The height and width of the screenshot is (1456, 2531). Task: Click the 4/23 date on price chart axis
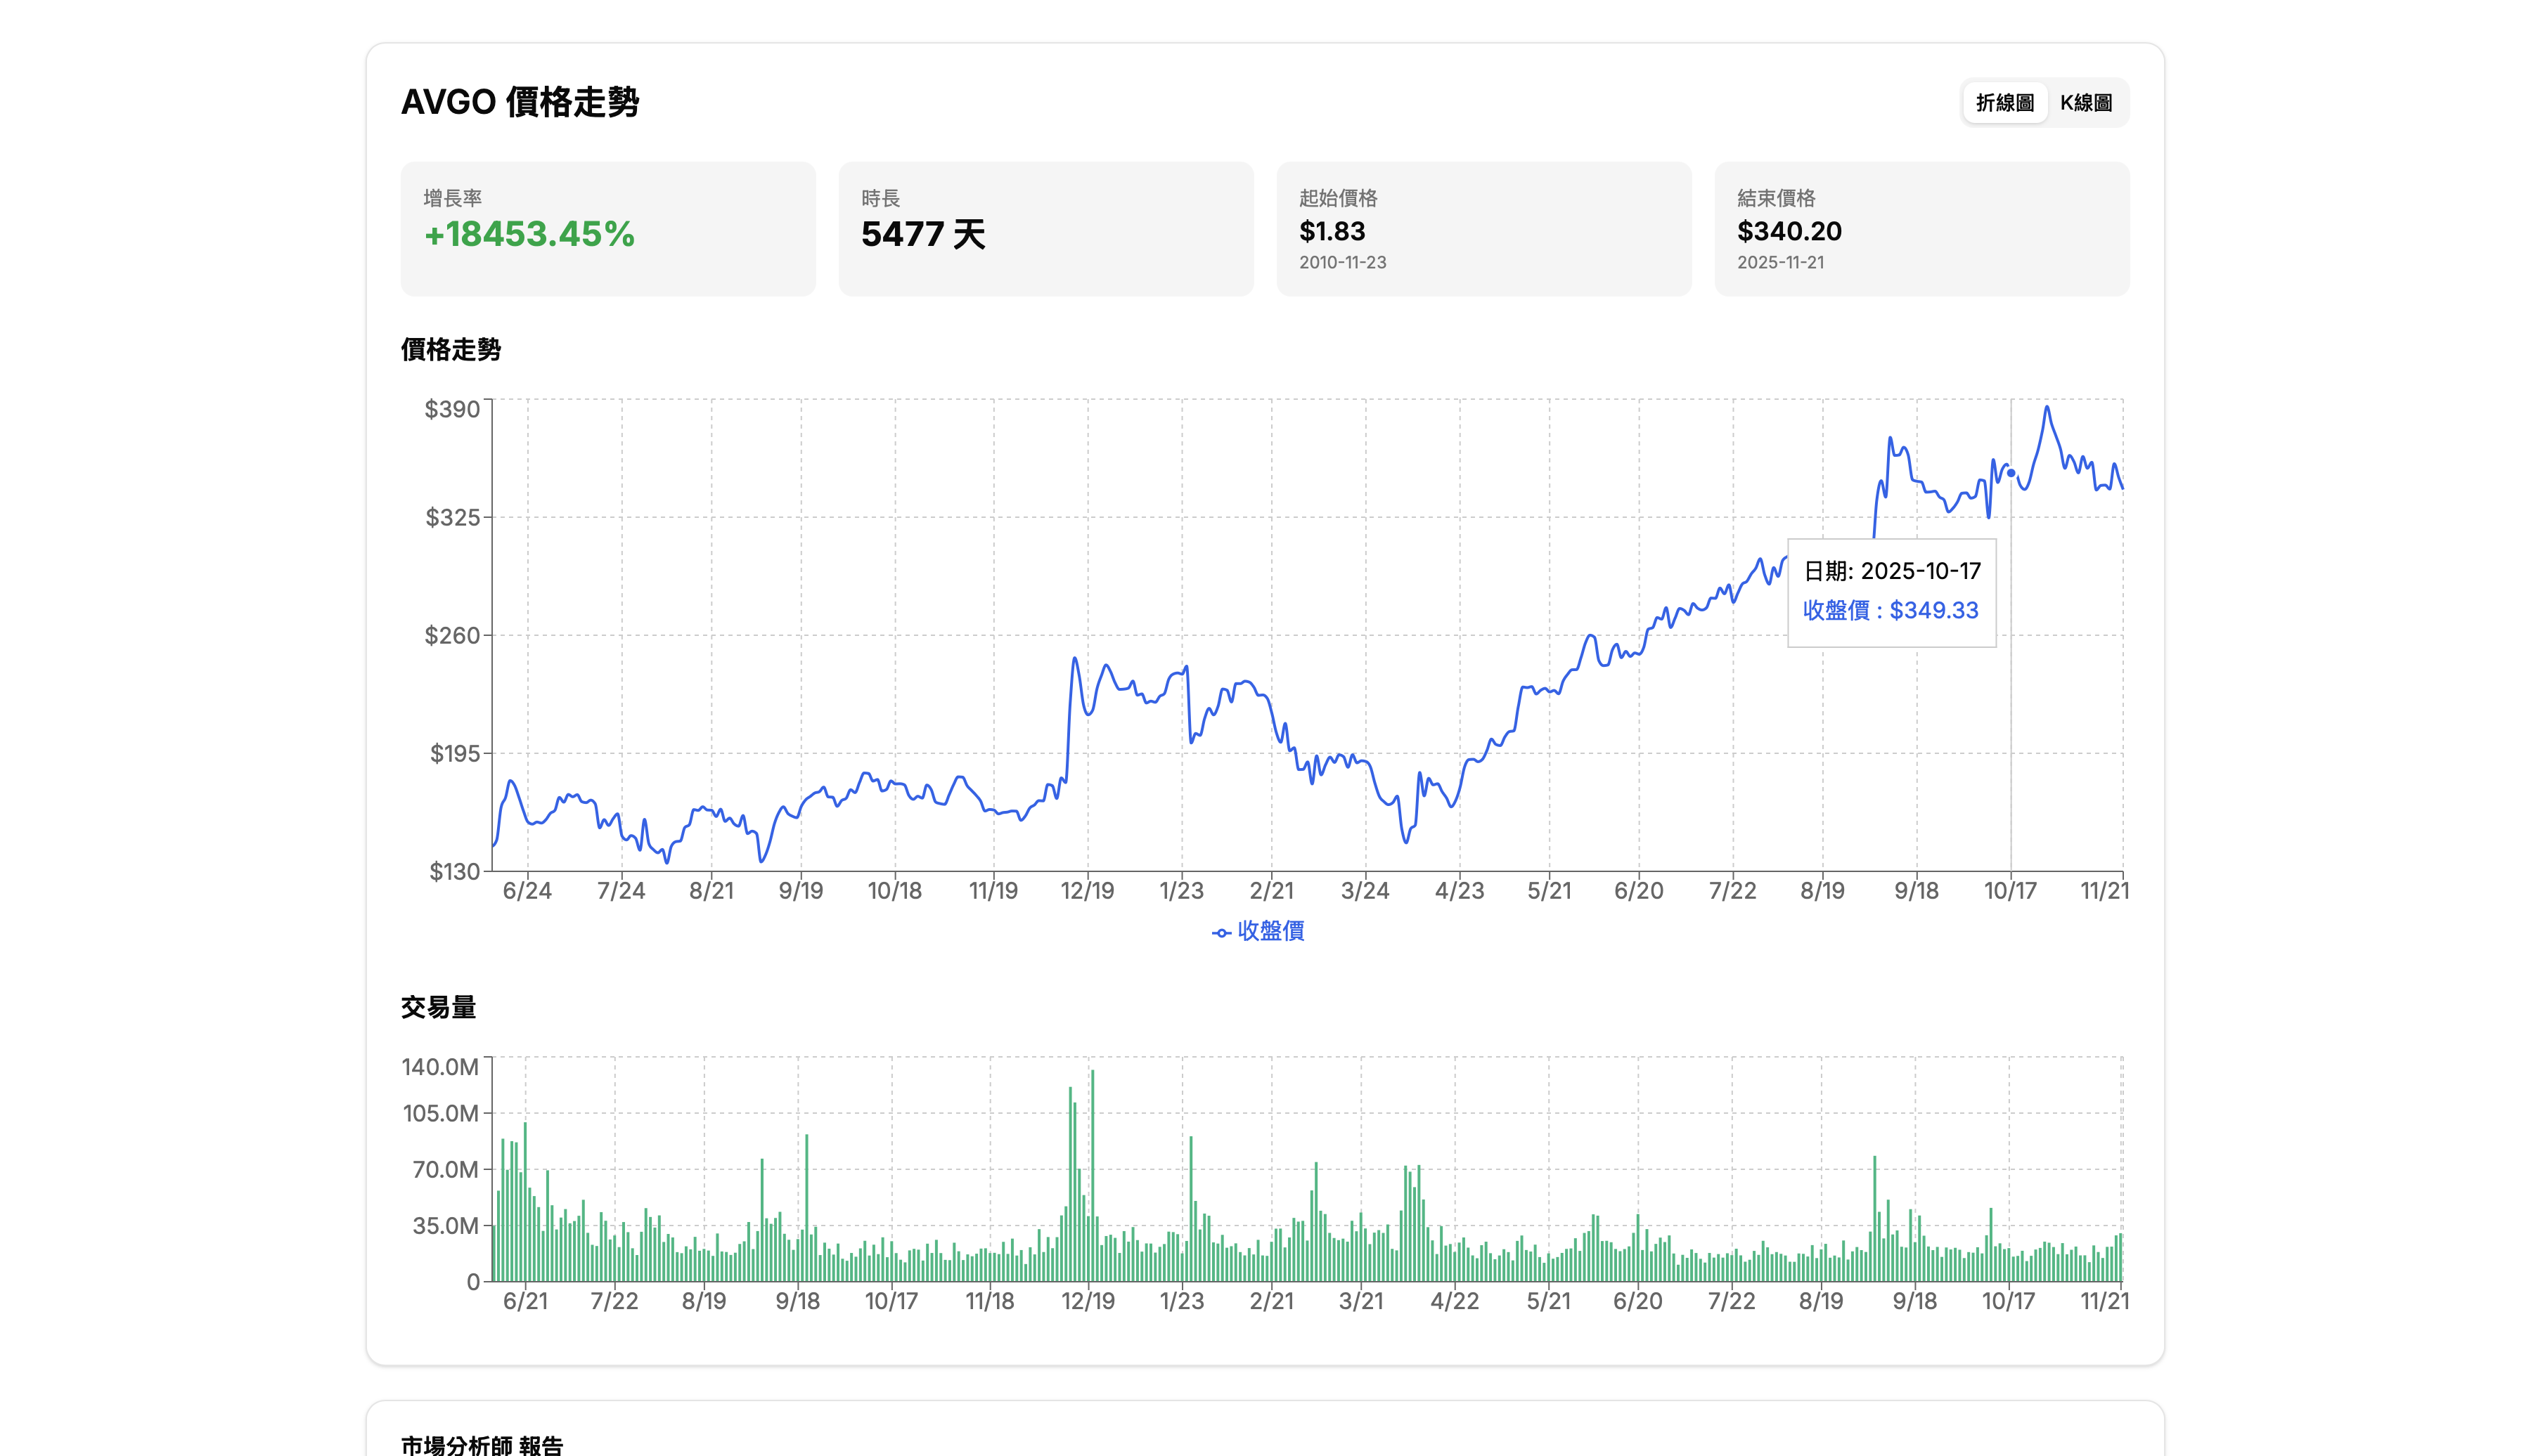pyautogui.click(x=1460, y=891)
